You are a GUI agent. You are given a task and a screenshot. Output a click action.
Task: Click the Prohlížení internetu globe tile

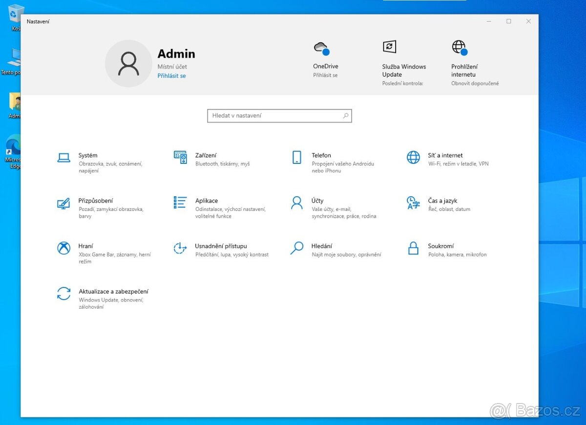point(459,47)
